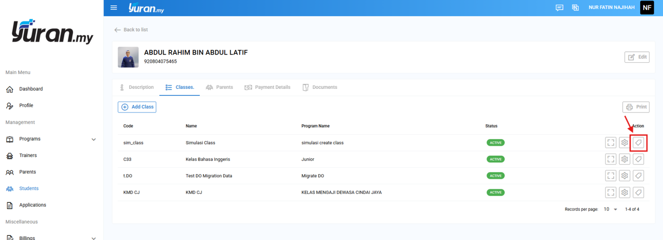Click Back to list link
This screenshot has height=240, width=663.
coord(131,30)
